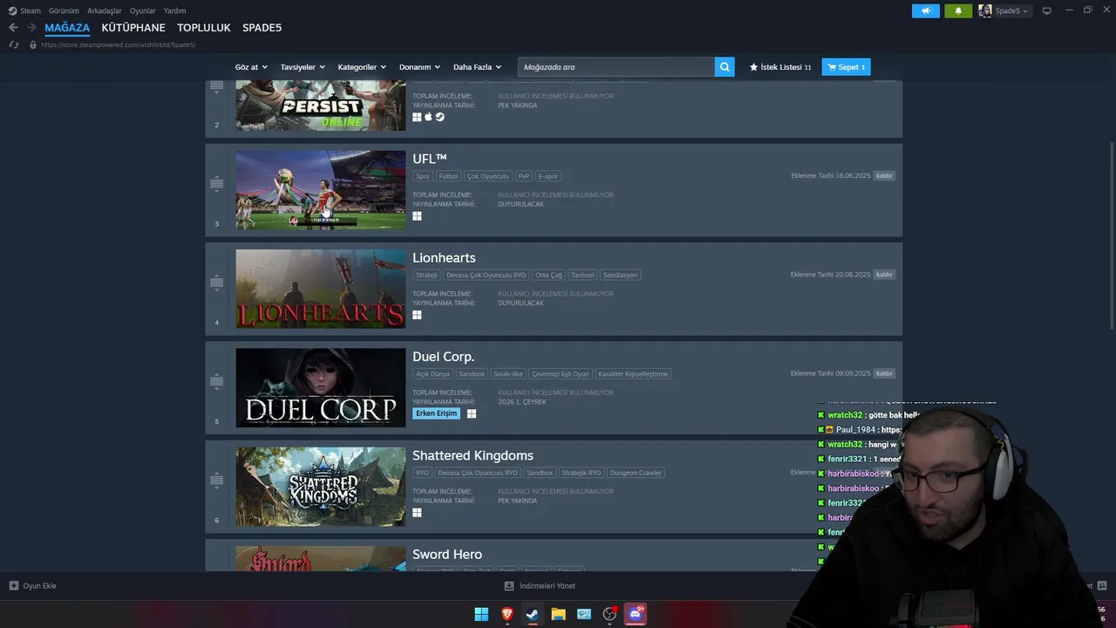Click the Steam app on the taskbar
Screen dimensions: 1116x628
coord(532,614)
